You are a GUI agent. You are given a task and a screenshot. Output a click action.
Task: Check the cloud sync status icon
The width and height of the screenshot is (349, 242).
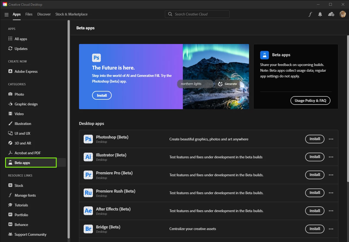click(x=331, y=14)
